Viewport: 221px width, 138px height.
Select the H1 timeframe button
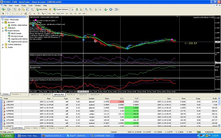[x=67, y=13]
